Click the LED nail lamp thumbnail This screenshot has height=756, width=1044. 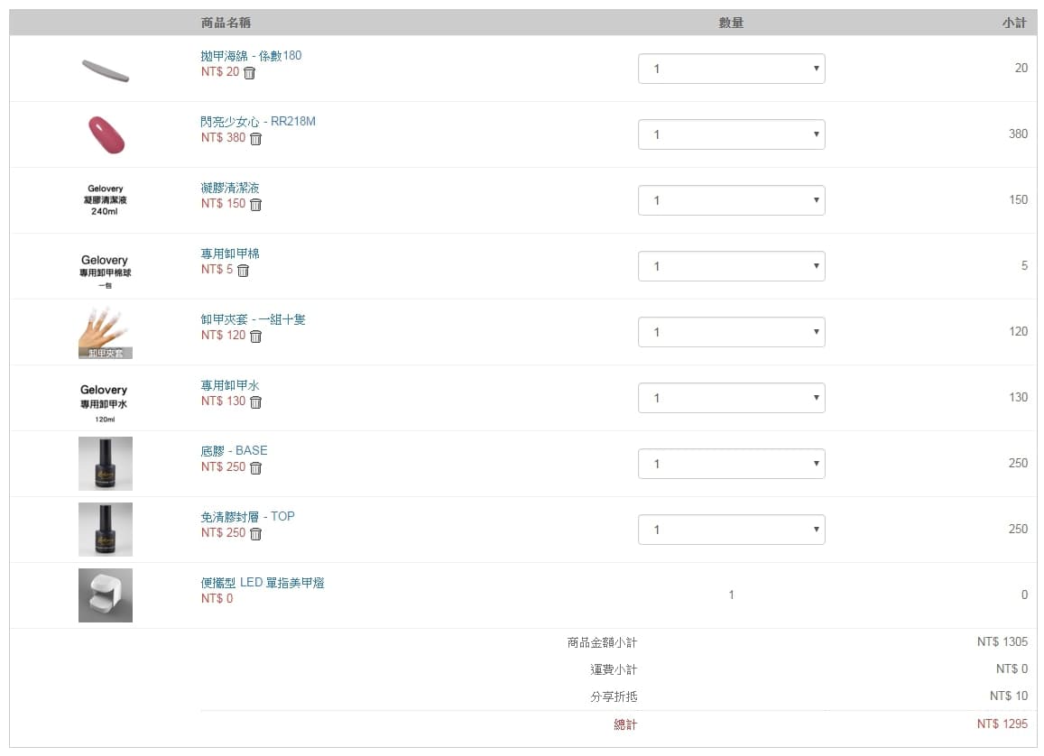coord(106,595)
